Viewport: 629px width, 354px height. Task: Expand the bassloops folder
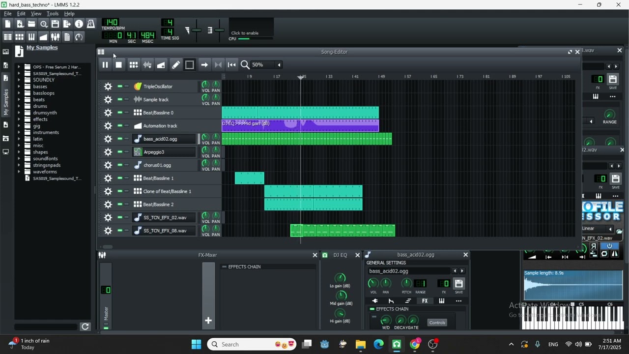[x=19, y=93]
